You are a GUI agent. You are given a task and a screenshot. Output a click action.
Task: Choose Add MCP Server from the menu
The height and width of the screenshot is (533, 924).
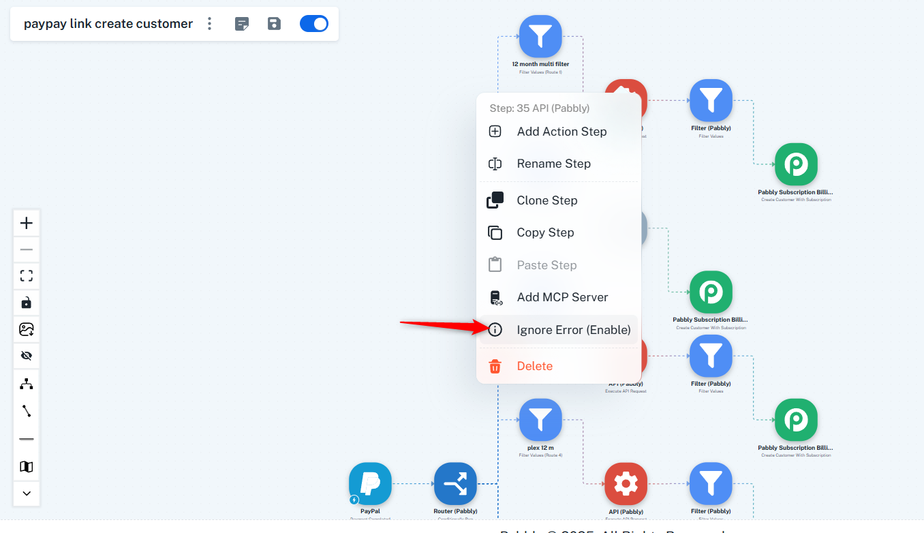pyautogui.click(x=559, y=297)
